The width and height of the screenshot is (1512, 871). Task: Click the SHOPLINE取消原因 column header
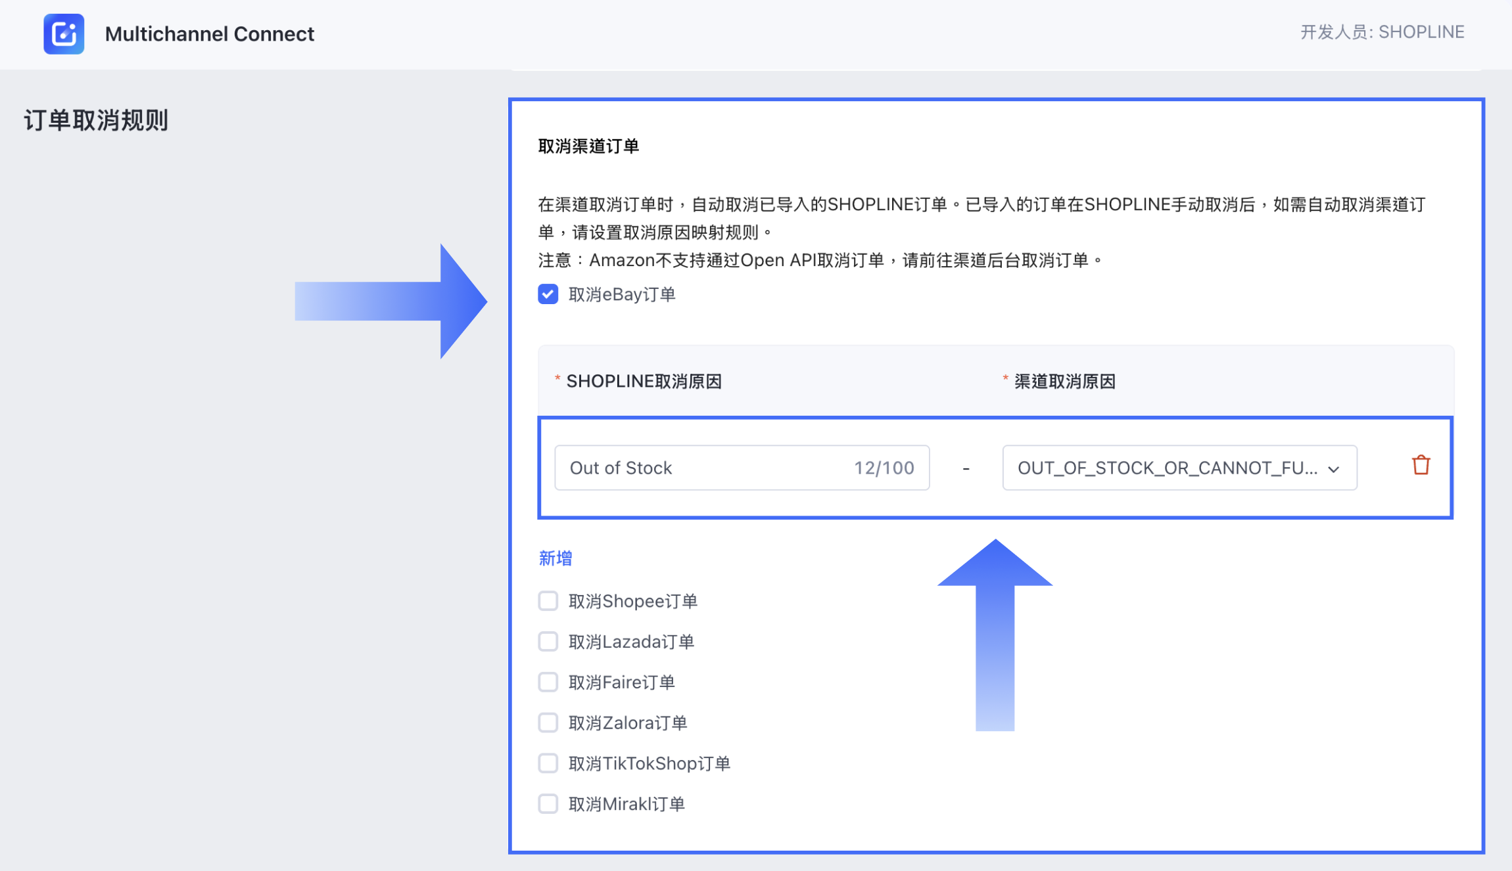pos(644,382)
